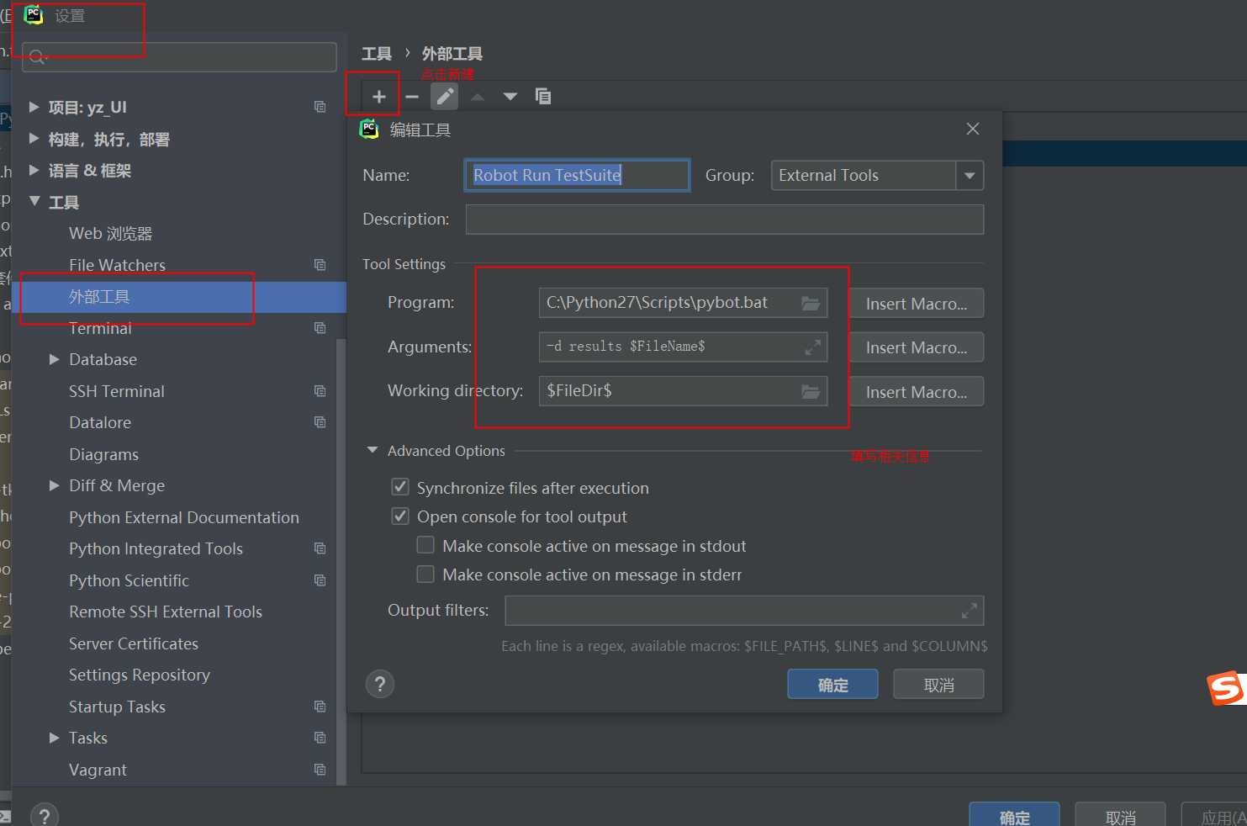1247x826 pixels.
Task: Open SSH Terminal settings page
Action: click(116, 391)
